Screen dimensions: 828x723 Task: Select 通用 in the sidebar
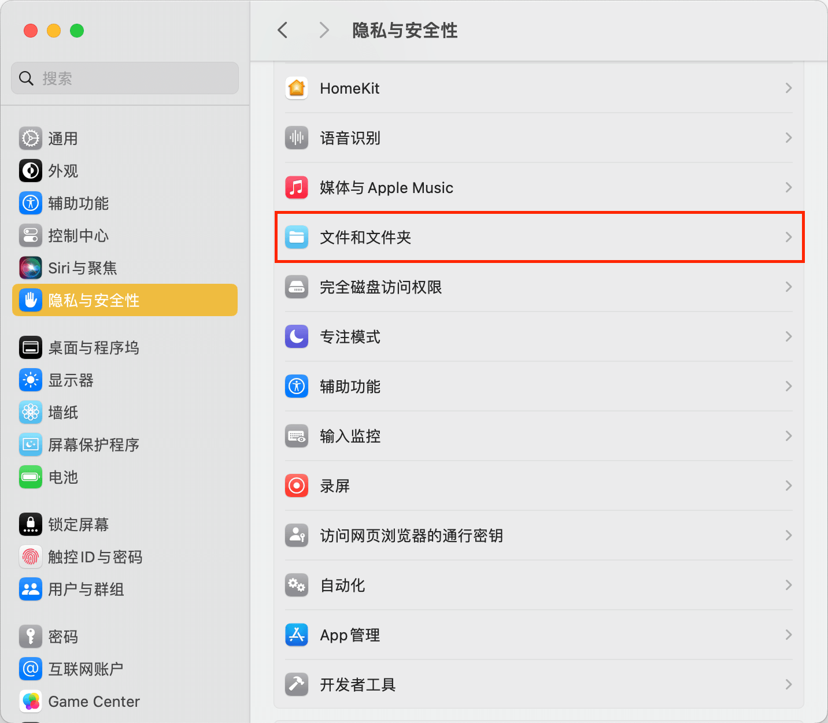click(62, 139)
